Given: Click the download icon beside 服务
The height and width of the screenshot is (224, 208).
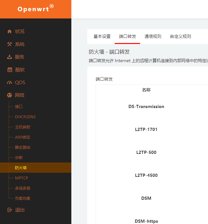Looking at the screenshot, I should click(10, 57).
